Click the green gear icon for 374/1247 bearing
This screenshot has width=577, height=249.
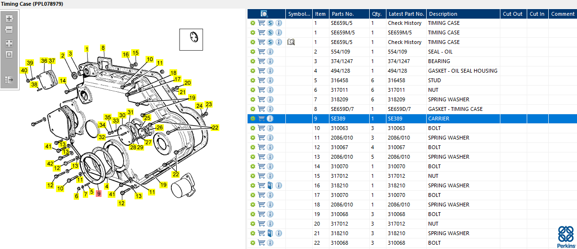coord(253,61)
